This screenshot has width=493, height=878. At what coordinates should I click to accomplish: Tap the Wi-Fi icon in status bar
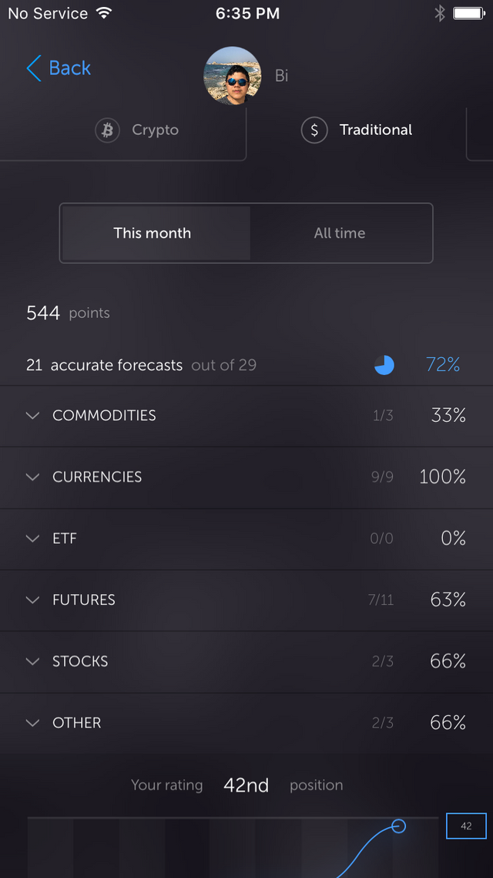tap(104, 13)
